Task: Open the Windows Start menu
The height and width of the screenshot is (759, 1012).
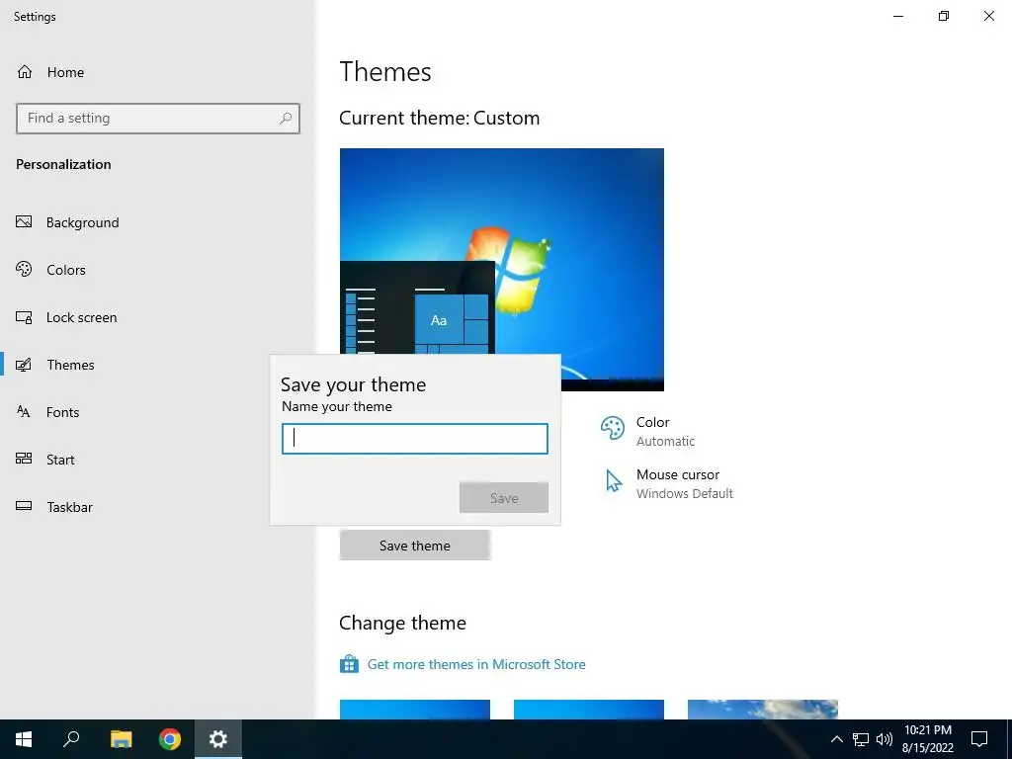Action: (24, 739)
